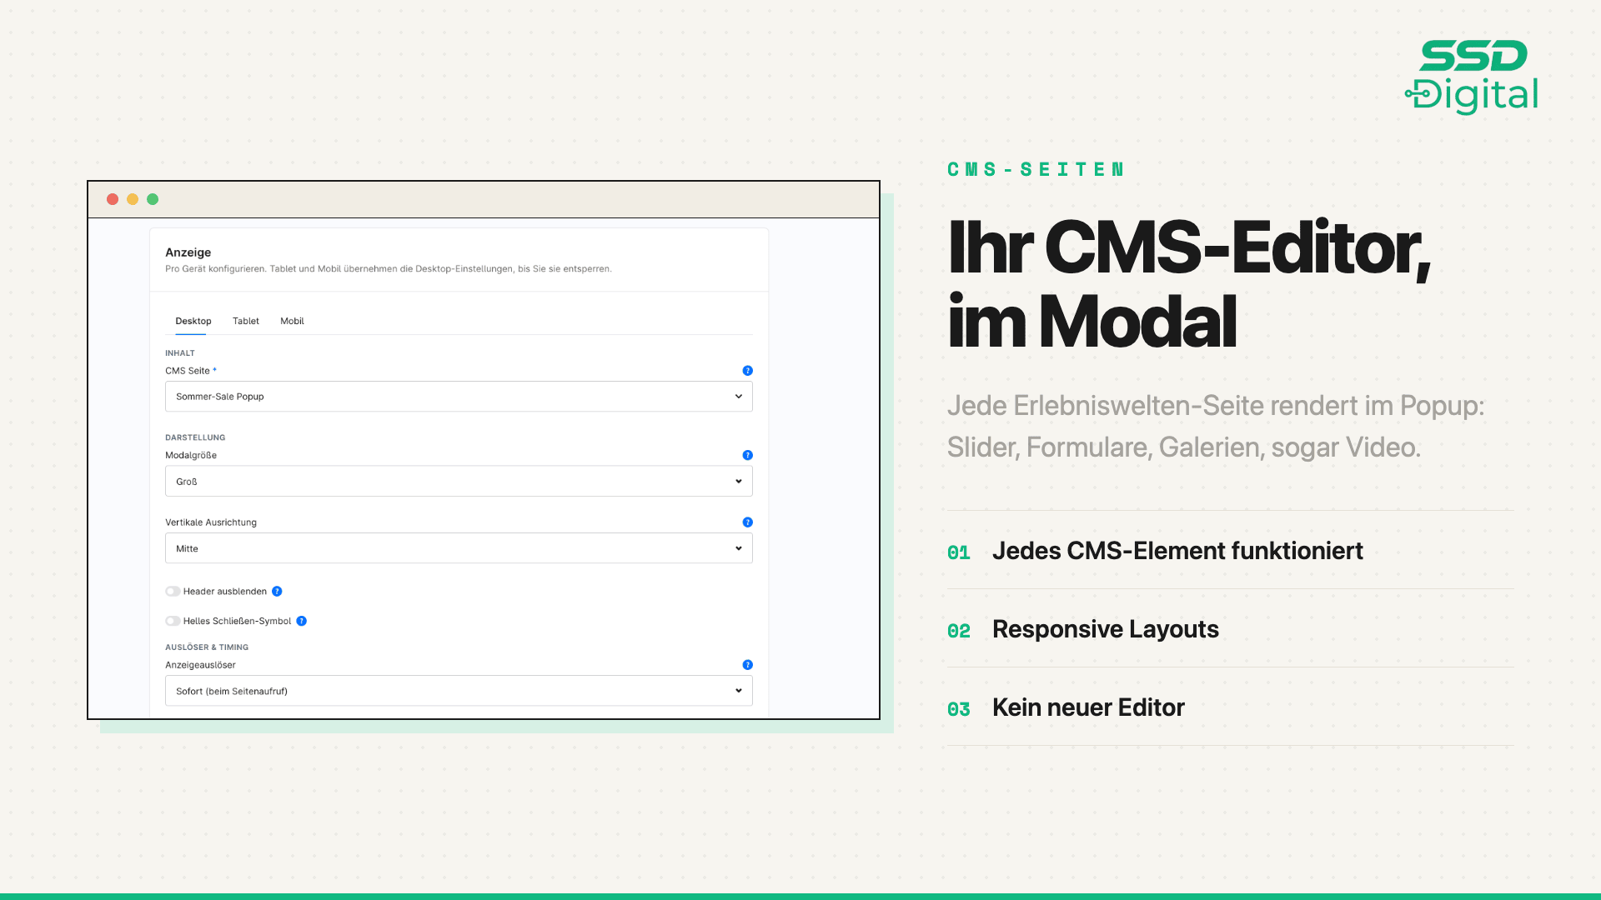Select the Desktop tab
This screenshot has width=1601, height=900.
pos(193,321)
